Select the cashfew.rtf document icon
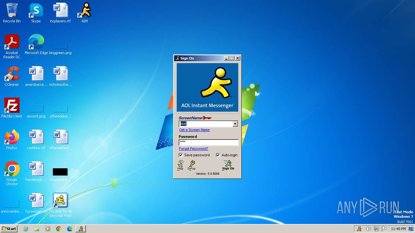Image resolution: width=415 pixels, height=233 pixels. click(36, 140)
